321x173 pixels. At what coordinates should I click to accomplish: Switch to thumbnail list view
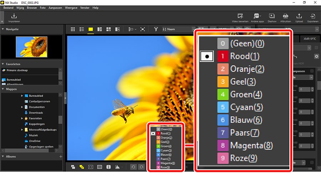82,29
